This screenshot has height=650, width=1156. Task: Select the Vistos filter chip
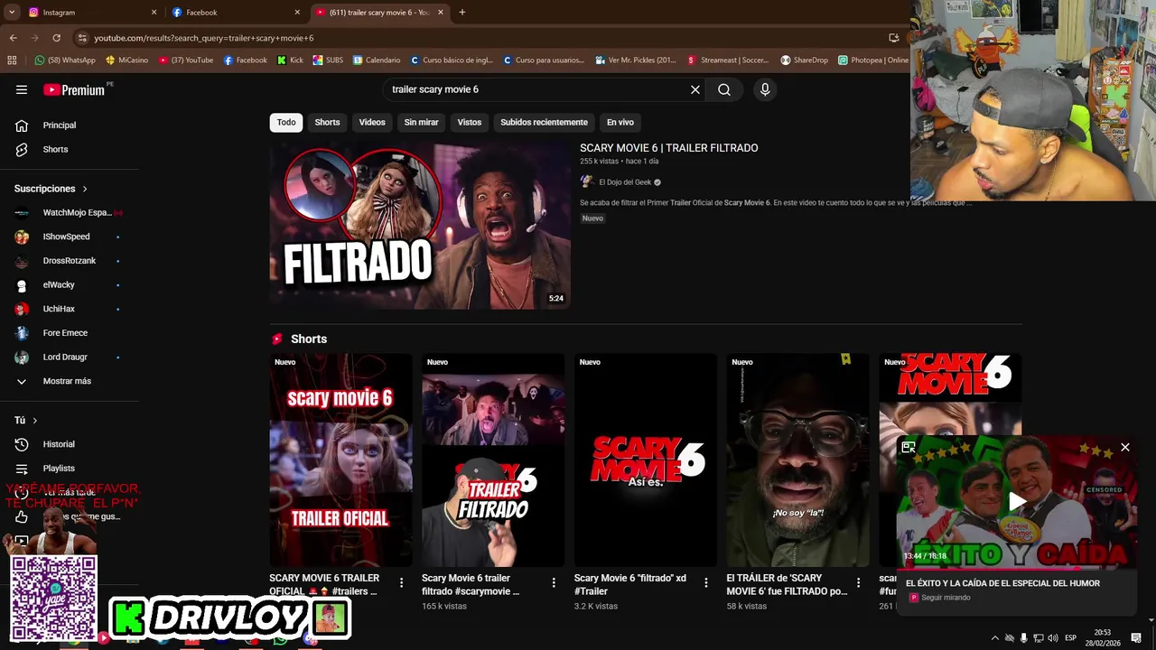click(x=470, y=122)
